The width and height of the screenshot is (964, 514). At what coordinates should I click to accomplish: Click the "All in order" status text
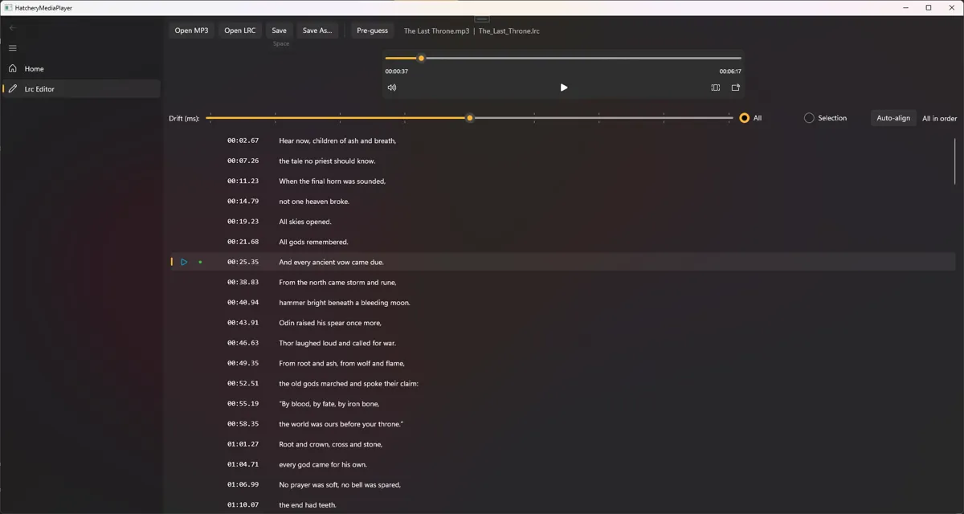(x=939, y=119)
